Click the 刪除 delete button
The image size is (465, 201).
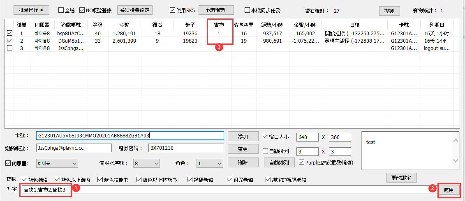(x=243, y=162)
